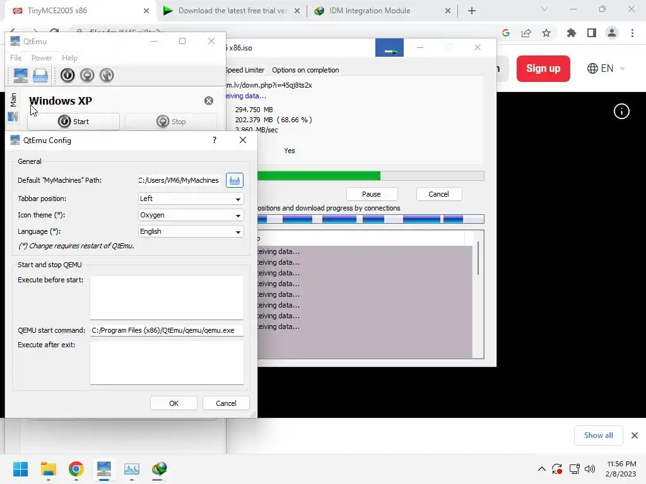Click the Execute after exit text box
Viewport: 646px width, 484px height.
[x=167, y=363]
